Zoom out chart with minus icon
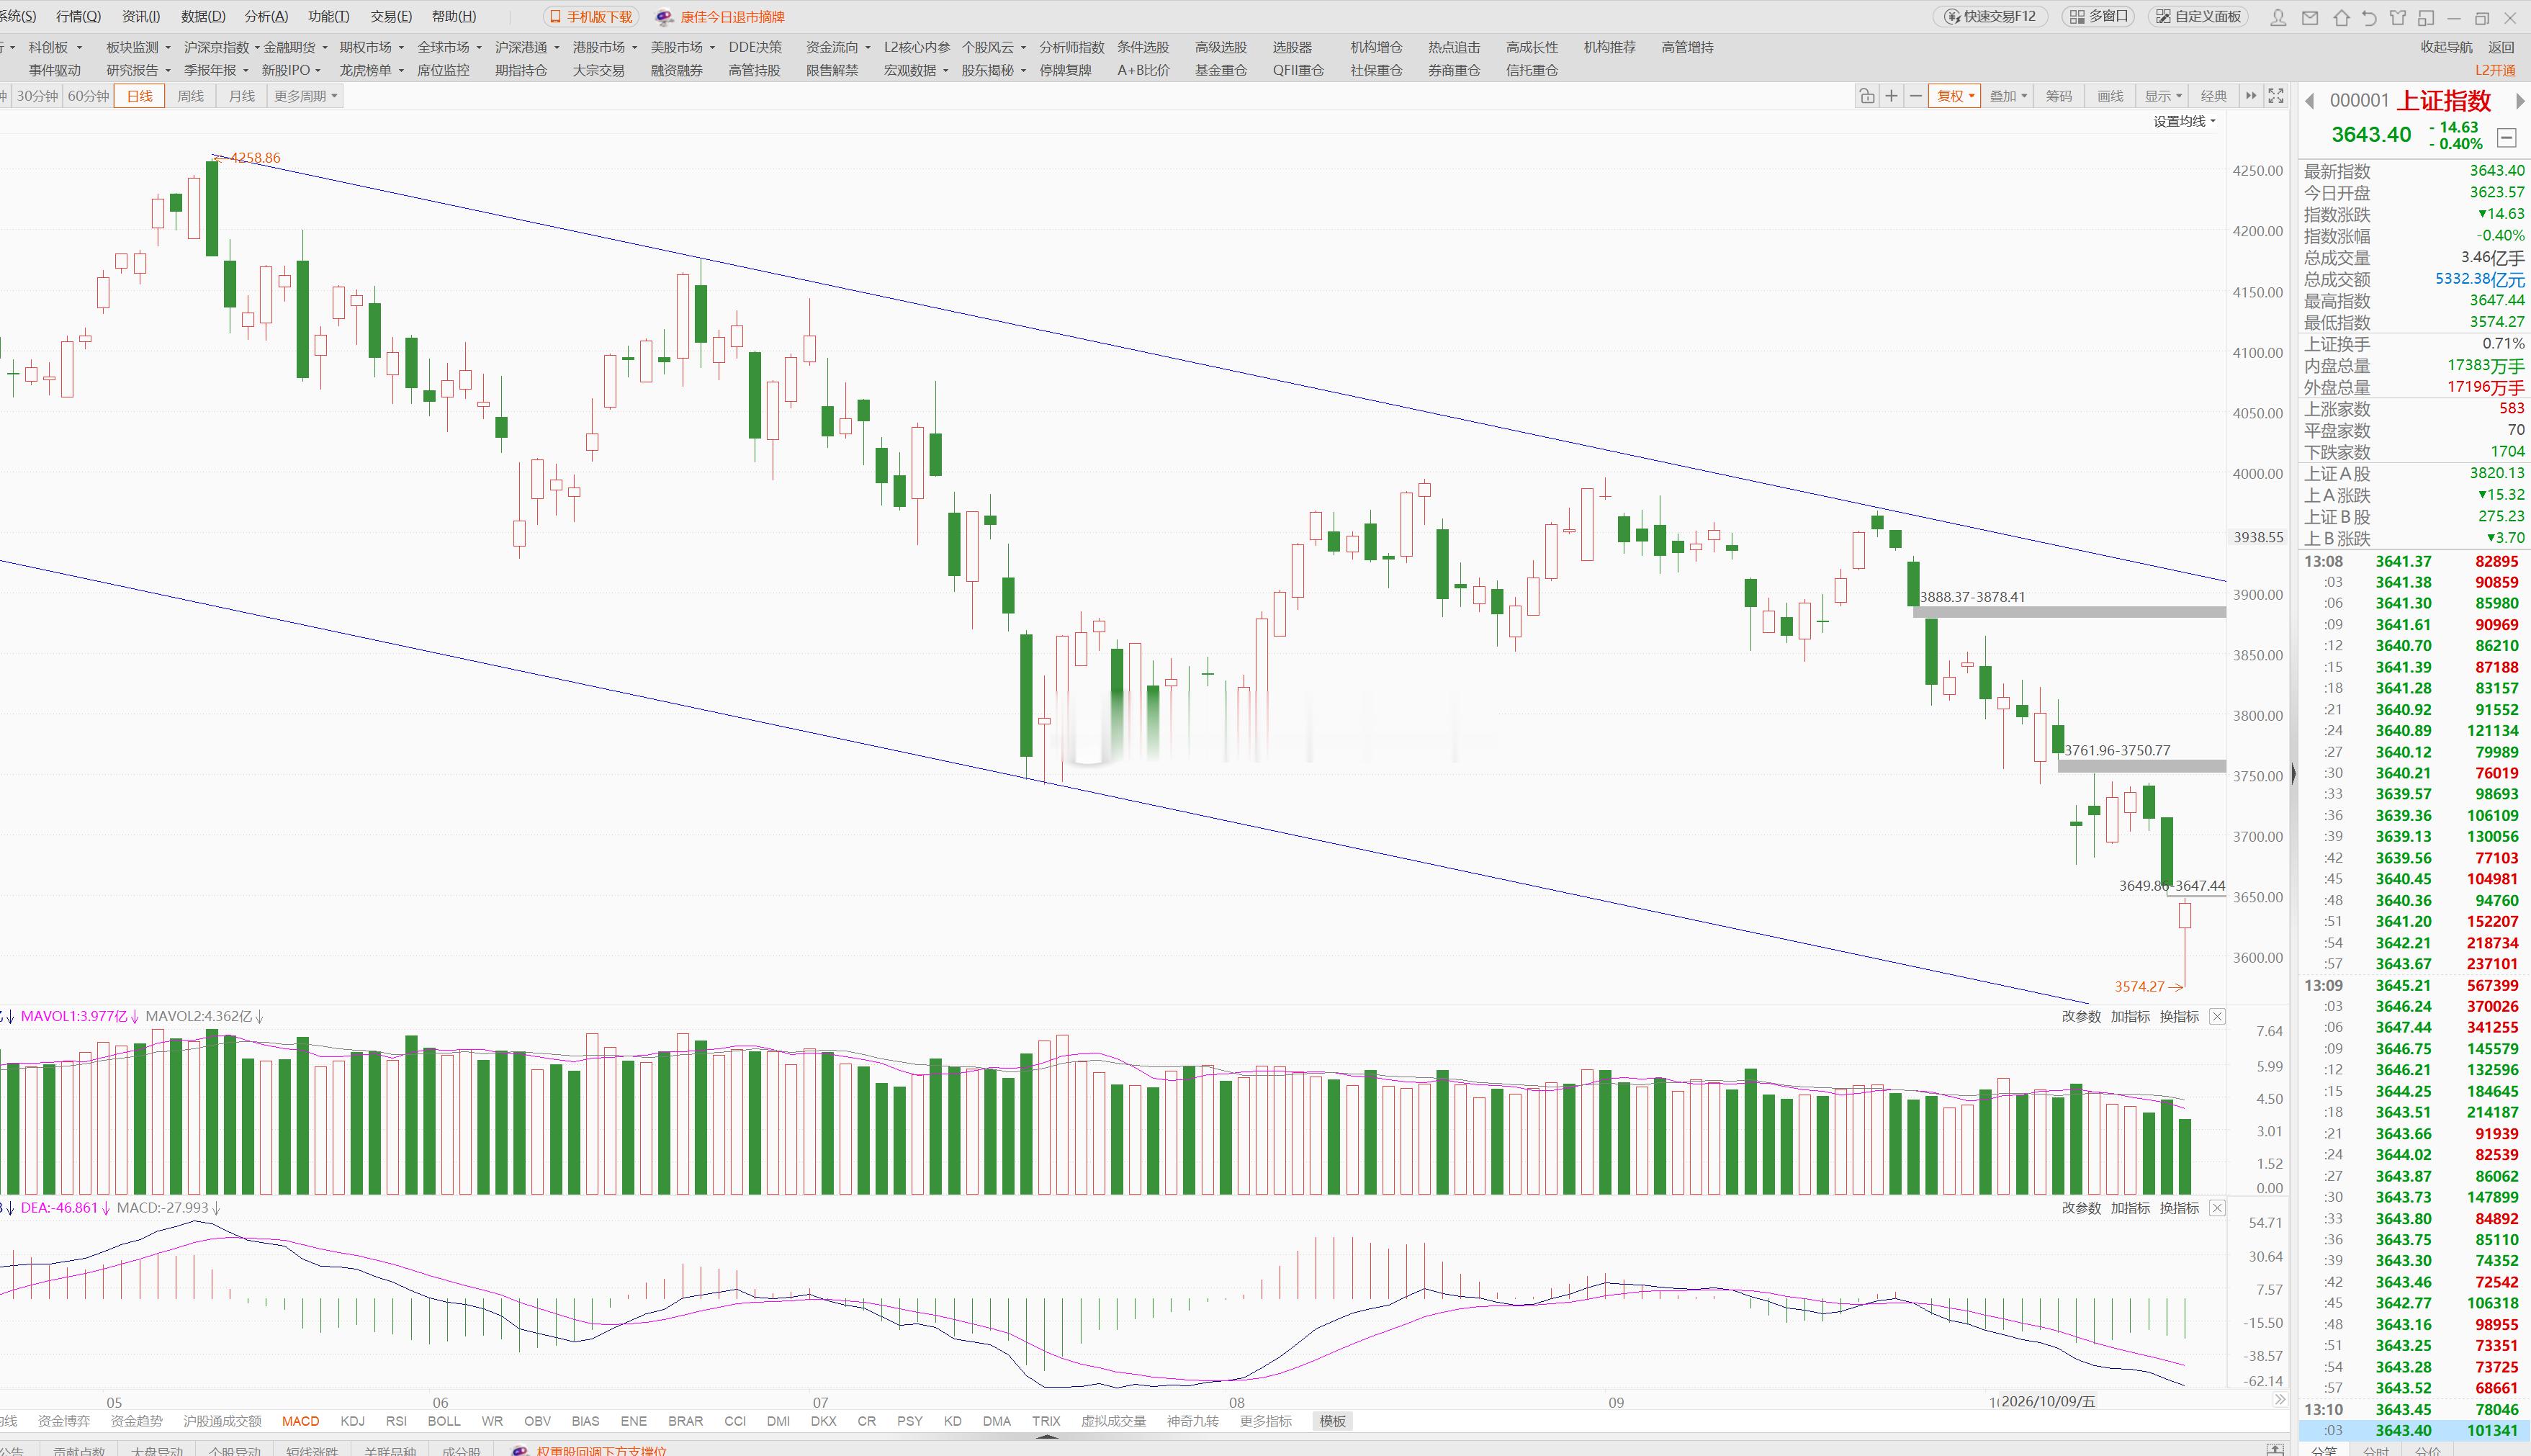This screenshot has height=1456, width=2531. [1915, 96]
